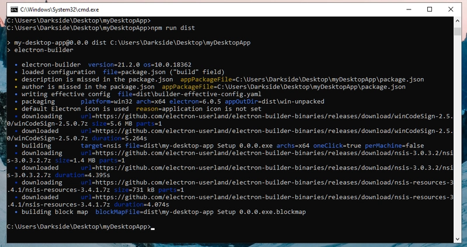Viewport: 467px width, 247px height.
Task: Click the 'version=21.2.0' text
Action: [x=114, y=65]
